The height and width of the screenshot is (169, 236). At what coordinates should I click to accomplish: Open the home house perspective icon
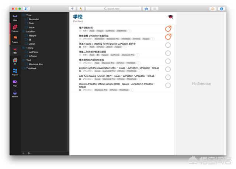pos(15,61)
